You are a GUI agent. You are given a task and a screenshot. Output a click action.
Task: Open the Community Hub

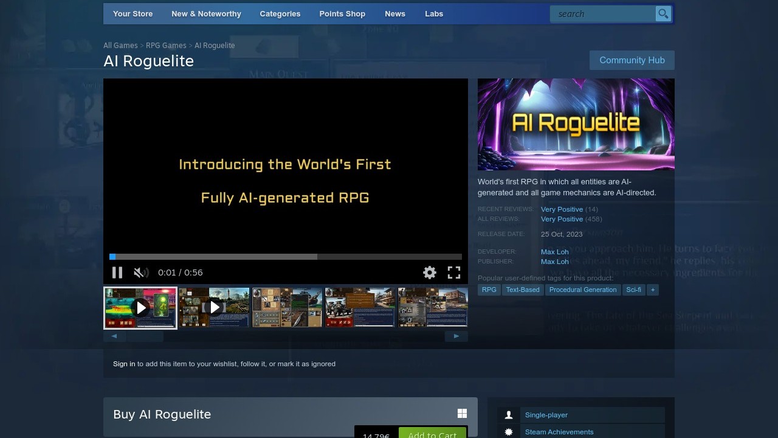[x=632, y=60]
